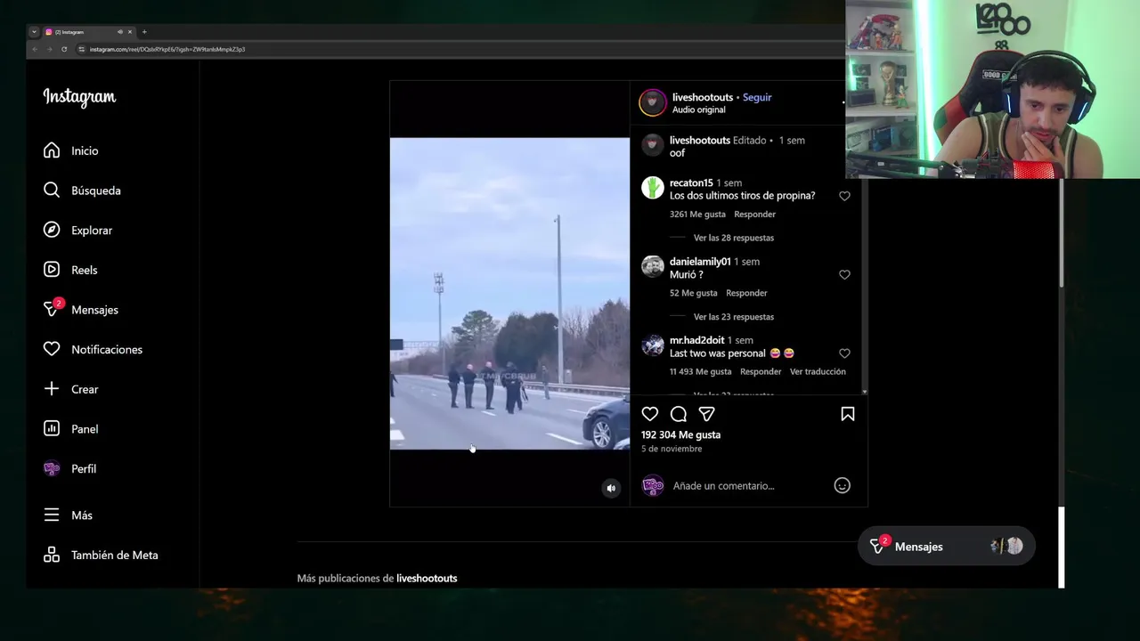The height and width of the screenshot is (641, 1140).
Task: Click the comment bubble icon under the post
Action: (x=679, y=414)
